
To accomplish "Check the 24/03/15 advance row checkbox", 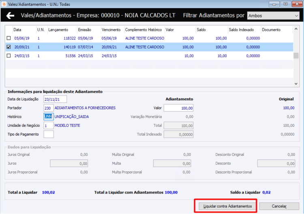I will [x=9, y=56].
